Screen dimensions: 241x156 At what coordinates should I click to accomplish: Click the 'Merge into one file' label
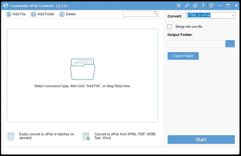[189, 26]
